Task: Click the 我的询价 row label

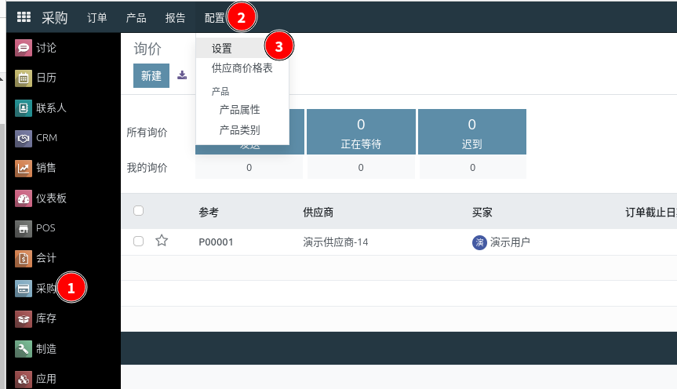Action: 147,168
